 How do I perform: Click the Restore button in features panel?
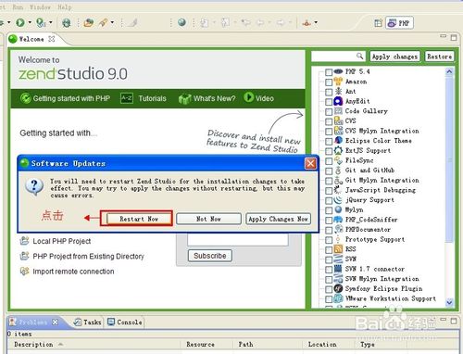tap(440, 57)
